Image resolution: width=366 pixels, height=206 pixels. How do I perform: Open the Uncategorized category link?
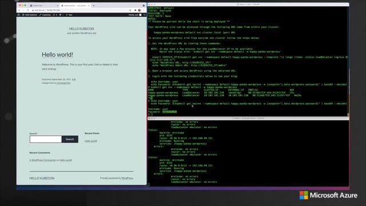63,83
